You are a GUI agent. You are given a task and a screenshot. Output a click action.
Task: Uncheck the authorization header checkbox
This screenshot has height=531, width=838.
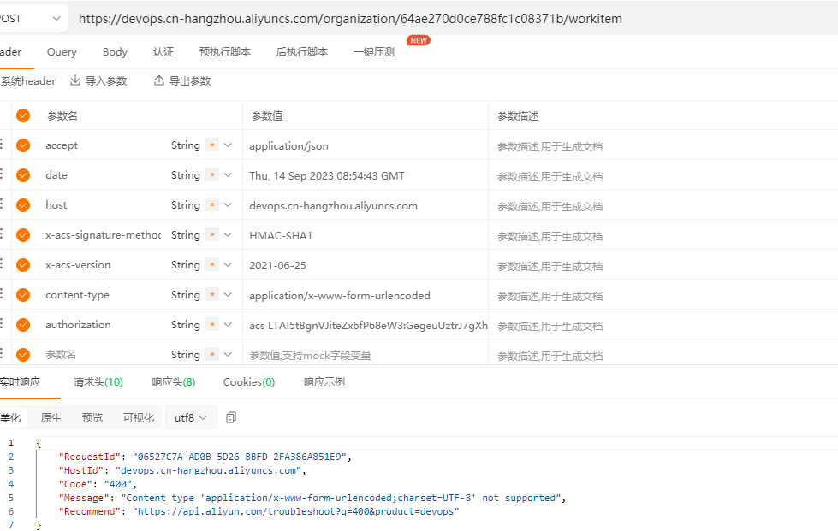coord(23,324)
